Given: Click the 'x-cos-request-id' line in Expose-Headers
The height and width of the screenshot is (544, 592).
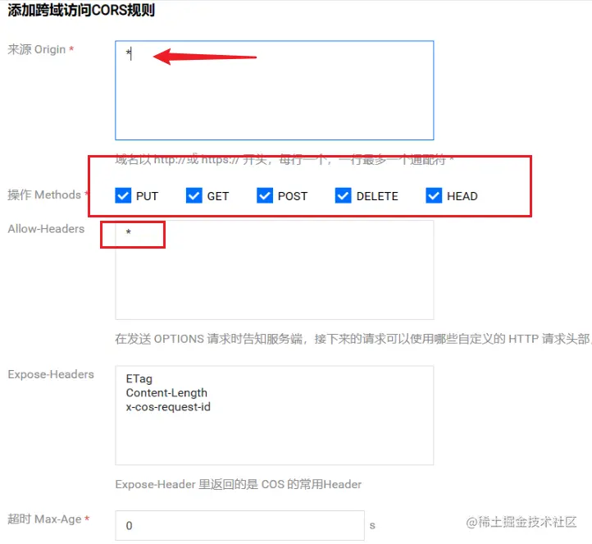Looking at the screenshot, I should [x=168, y=407].
